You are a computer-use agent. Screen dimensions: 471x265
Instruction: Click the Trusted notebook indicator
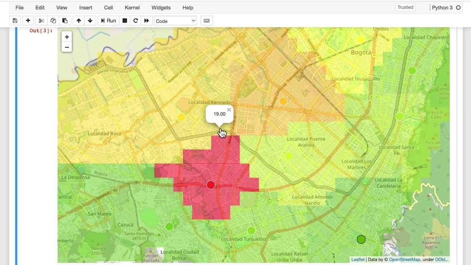(406, 7)
